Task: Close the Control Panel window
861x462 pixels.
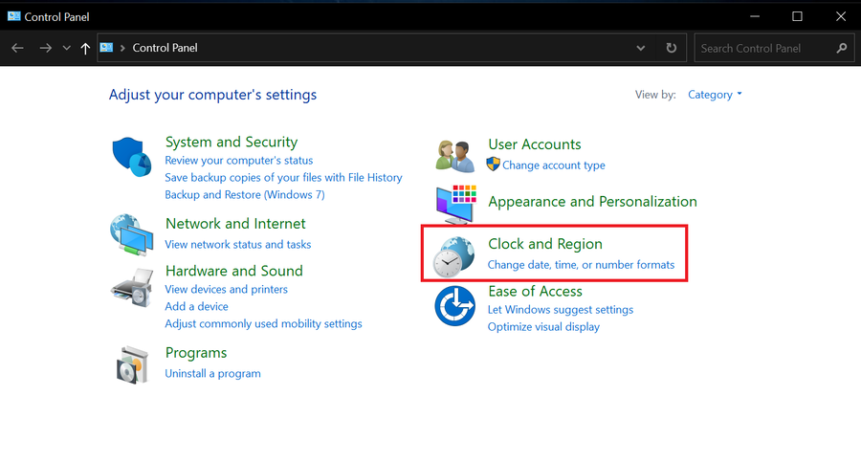Action: pos(841,16)
